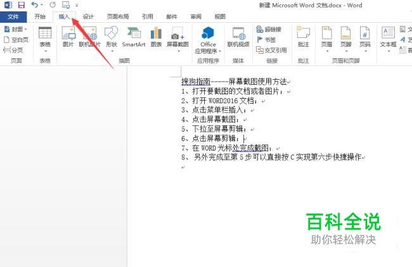Click the print preview icon in quick access toolbar
Image resolution: width=412 pixels, height=267 pixels.
(66, 5)
